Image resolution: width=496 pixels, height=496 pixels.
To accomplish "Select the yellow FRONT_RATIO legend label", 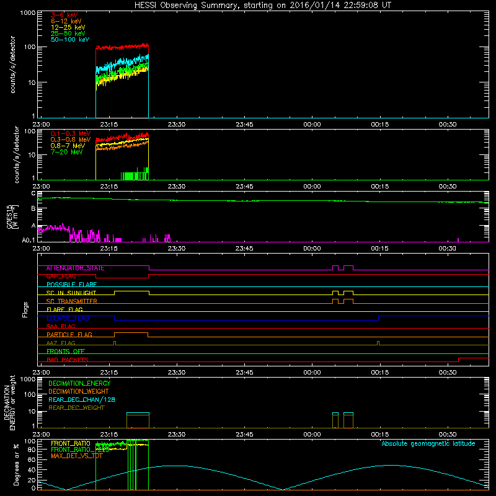I will 71,443.
